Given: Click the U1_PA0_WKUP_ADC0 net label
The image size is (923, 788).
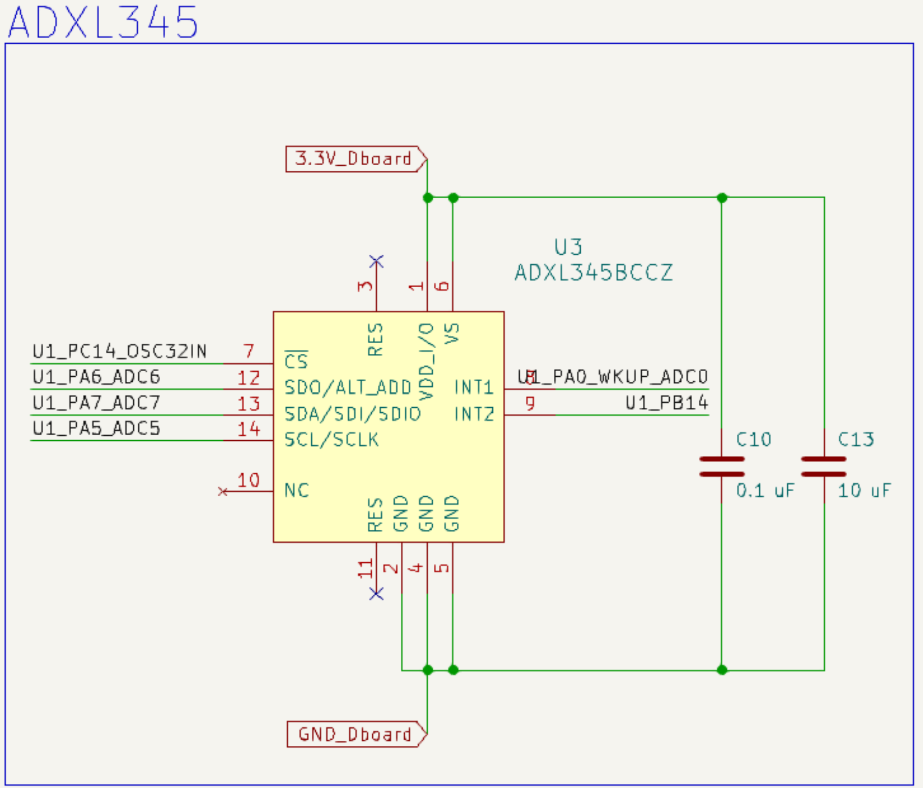Looking at the screenshot, I should pyautogui.click(x=613, y=377).
